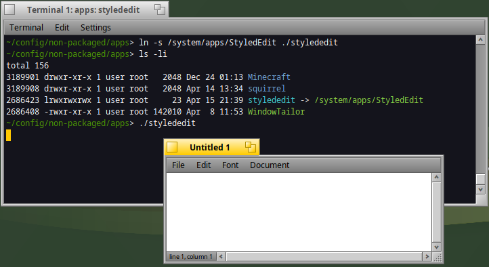This screenshot has width=489, height=267.
Task: Click the lrwxrwxrwx permissions text
Action: 68,100
